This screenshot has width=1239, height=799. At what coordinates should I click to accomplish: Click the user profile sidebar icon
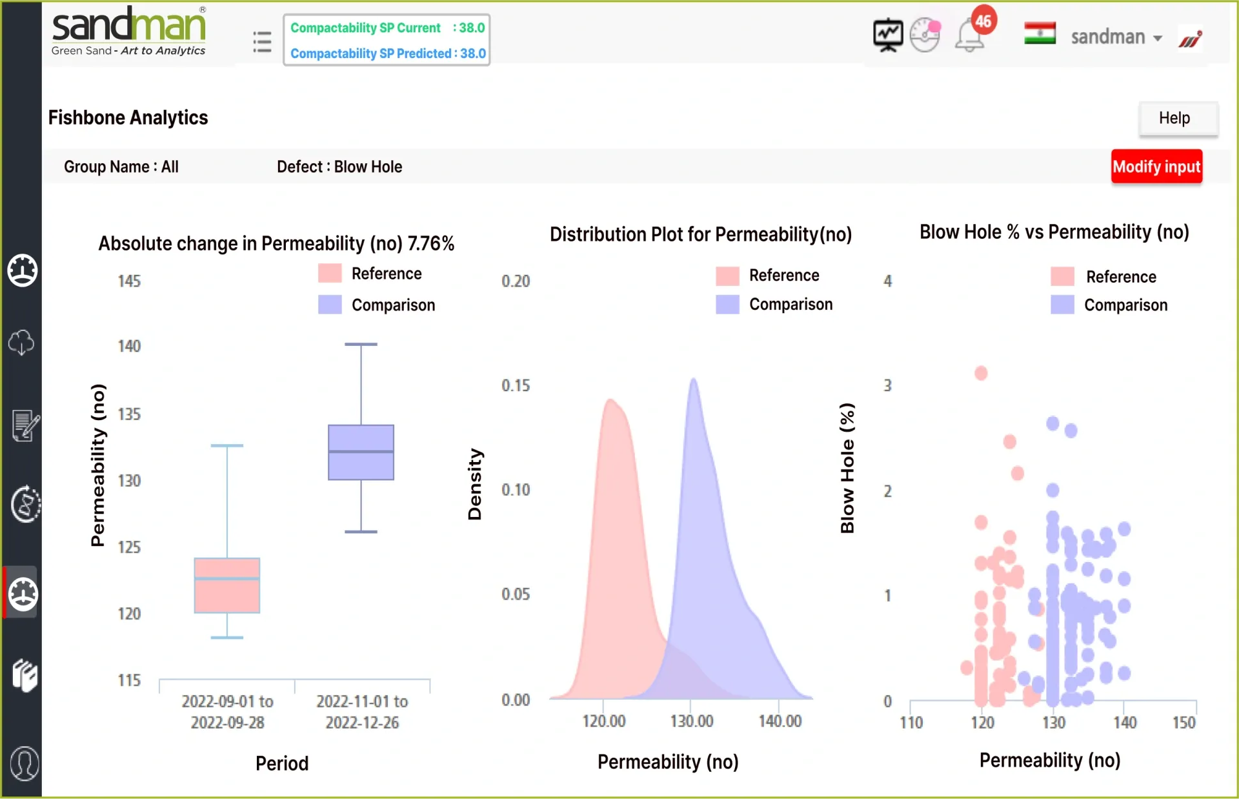click(25, 764)
